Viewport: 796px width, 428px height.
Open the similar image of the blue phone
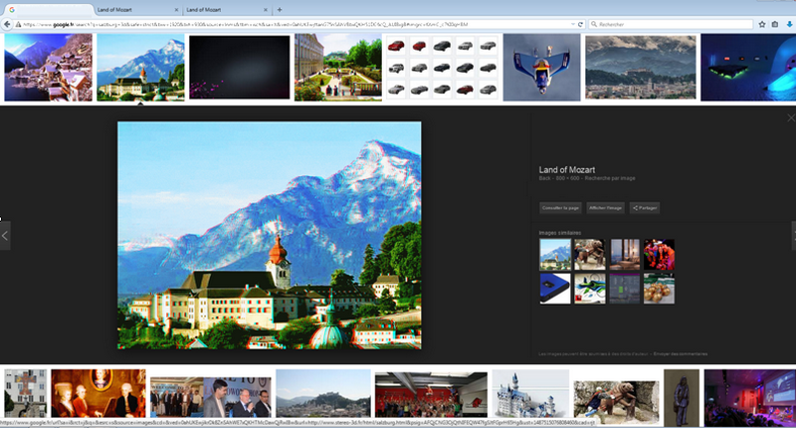click(x=555, y=289)
